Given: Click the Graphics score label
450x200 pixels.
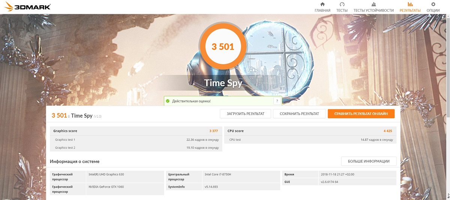Looking at the screenshot, I should click(65, 131).
